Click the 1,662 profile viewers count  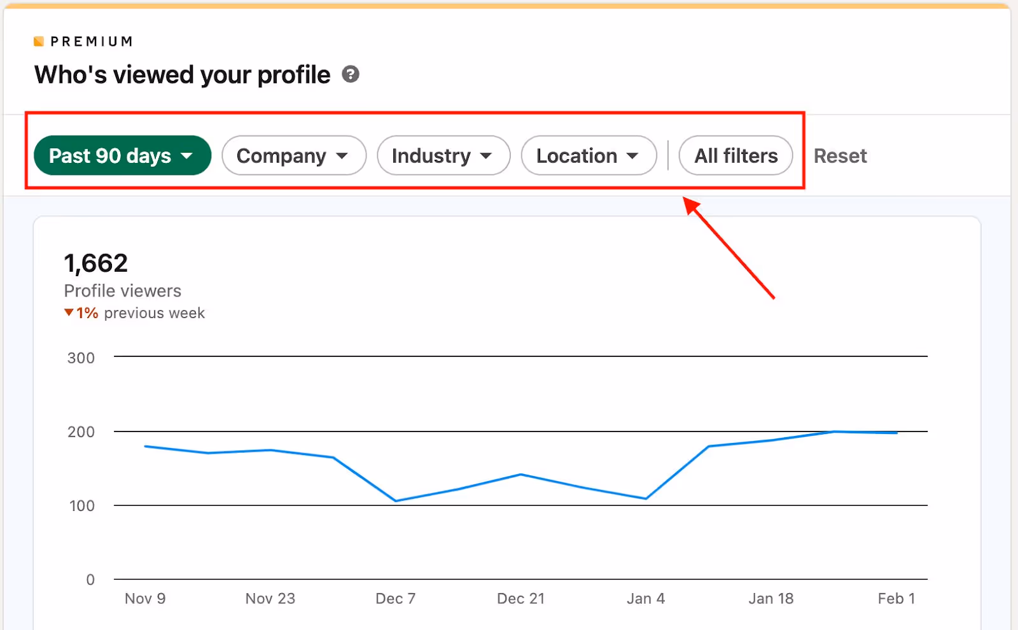click(95, 262)
